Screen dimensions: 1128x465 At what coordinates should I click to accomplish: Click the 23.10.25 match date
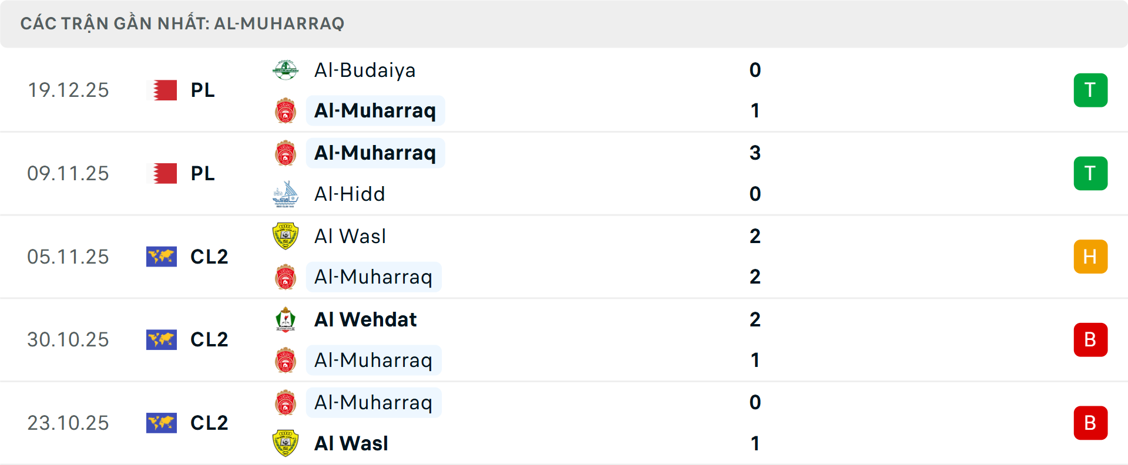pyautogui.click(x=68, y=423)
